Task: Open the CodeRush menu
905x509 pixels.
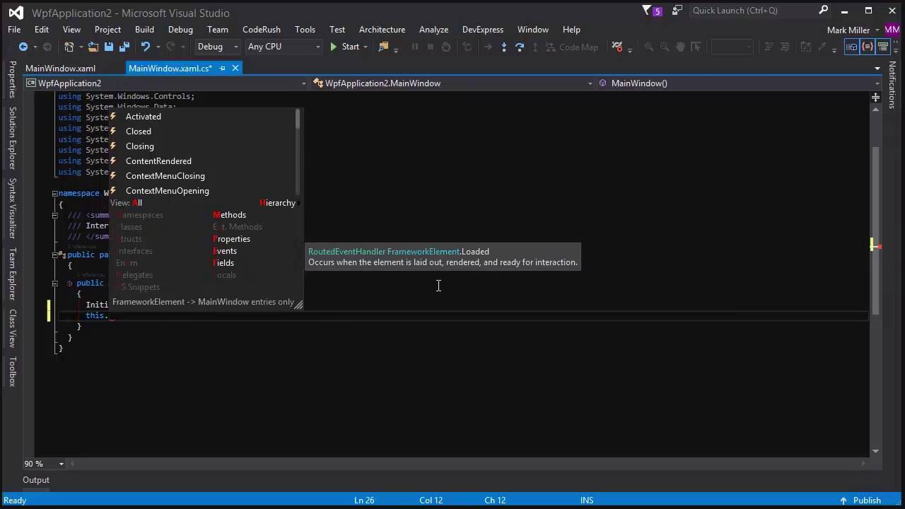Action: click(262, 30)
